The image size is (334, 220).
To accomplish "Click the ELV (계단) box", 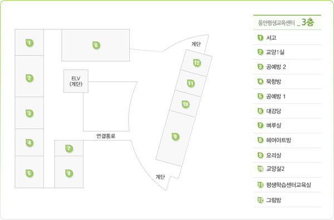I will point(76,81).
